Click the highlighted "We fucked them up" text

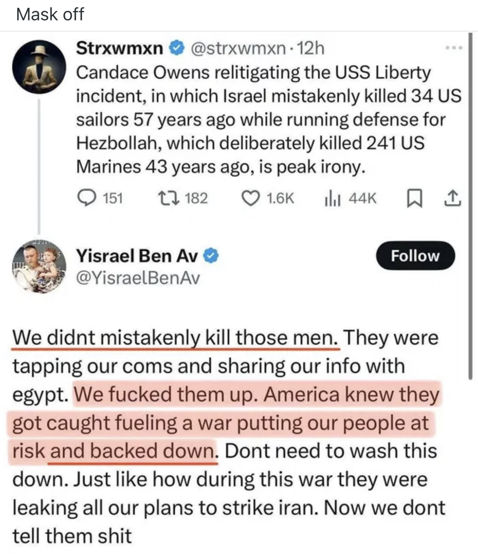coord(167,395)
